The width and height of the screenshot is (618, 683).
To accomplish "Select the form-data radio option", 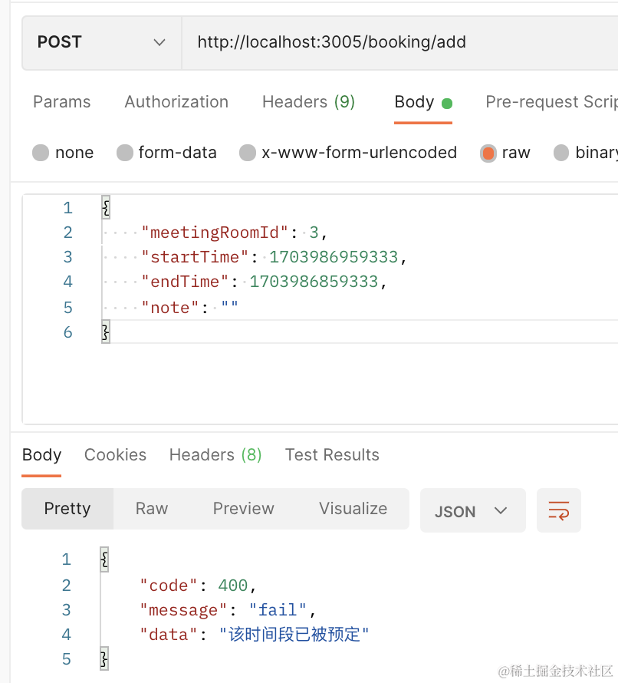I will tap(125, 153).
